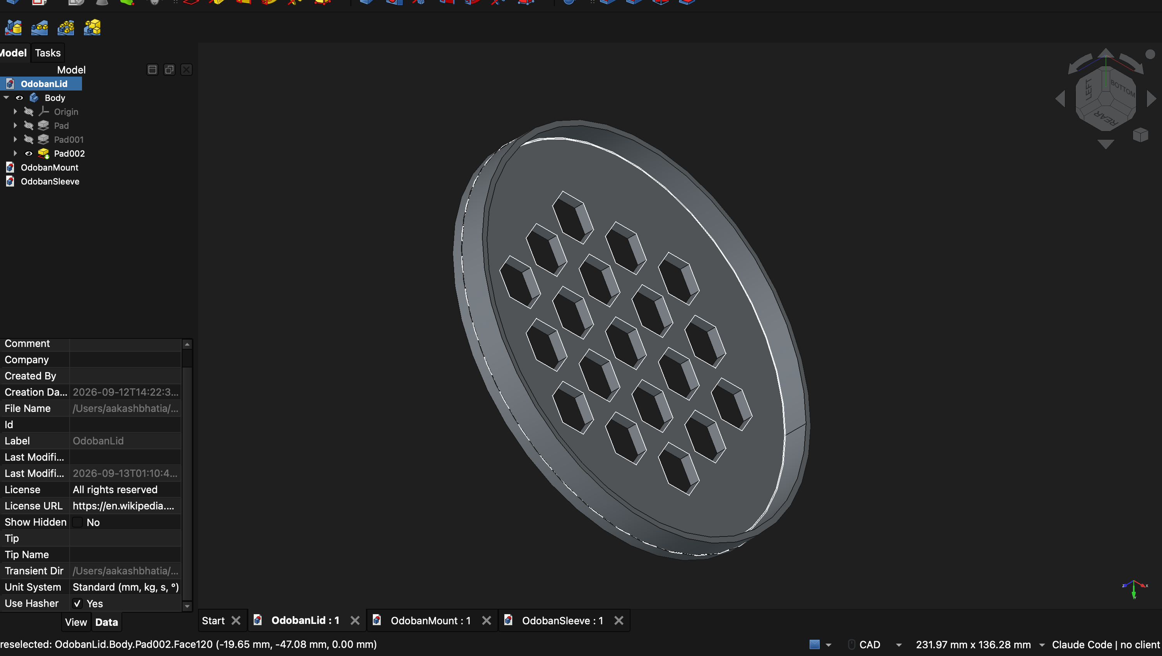Expand the Pad001 tree node

point(15,139)
